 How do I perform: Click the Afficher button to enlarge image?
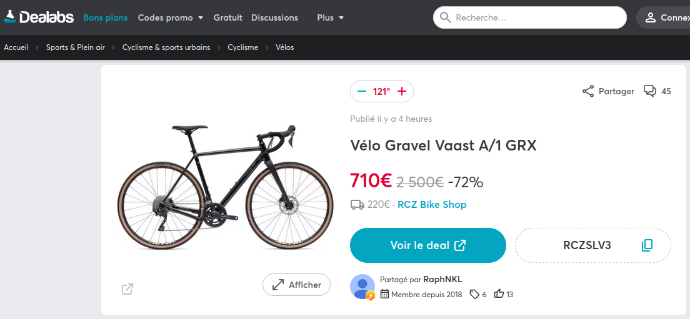click(x=296, y=285)
